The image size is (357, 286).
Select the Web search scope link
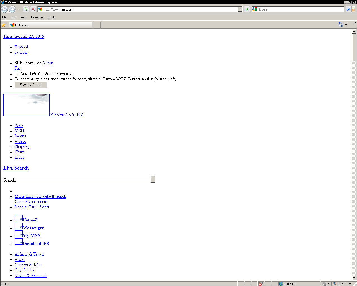(x=19, y=125)
